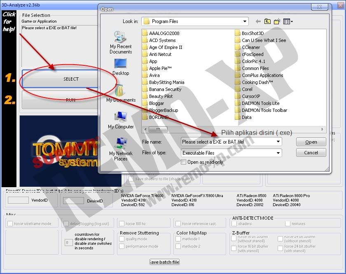Image resolution: width=346 pixels, height=274 pixels.
Task: Open the Views menu dropdown icon
Action: pos(288,21)
